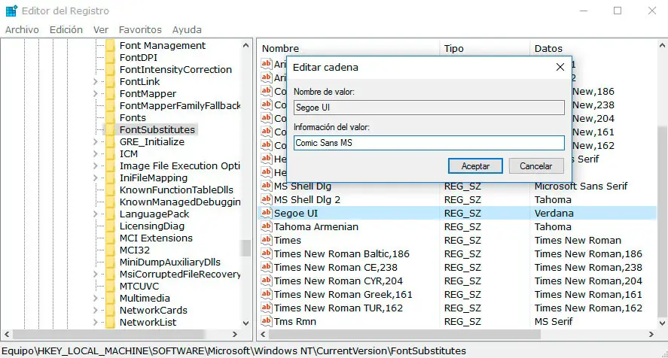Click the string icon of Segoe UI

[x=267, y=213]
